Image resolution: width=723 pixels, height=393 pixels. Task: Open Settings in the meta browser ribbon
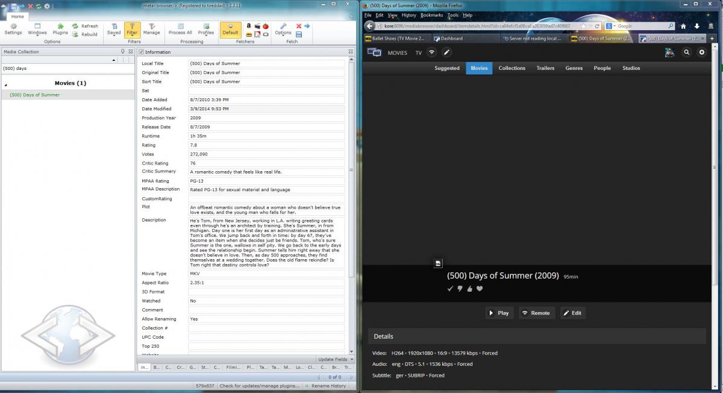point(13,30)
